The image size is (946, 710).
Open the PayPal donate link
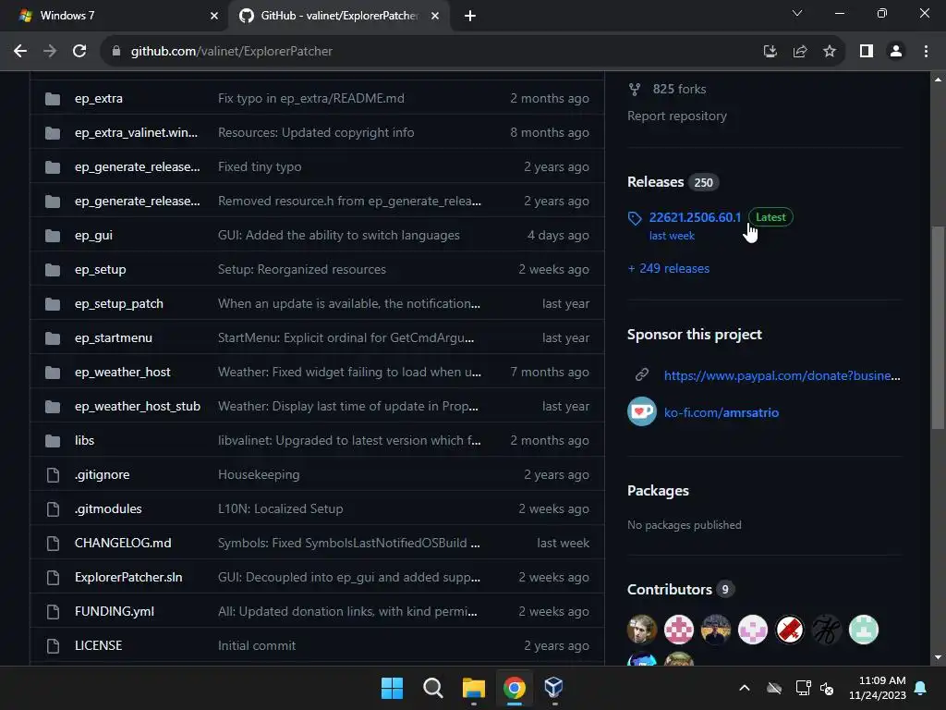(x=782, y=375)
